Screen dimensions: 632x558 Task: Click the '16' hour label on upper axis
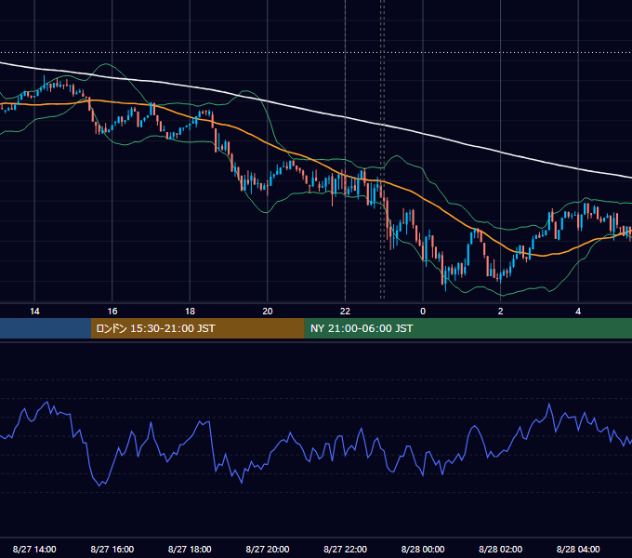pyautogui.click(x=112, y=312)
